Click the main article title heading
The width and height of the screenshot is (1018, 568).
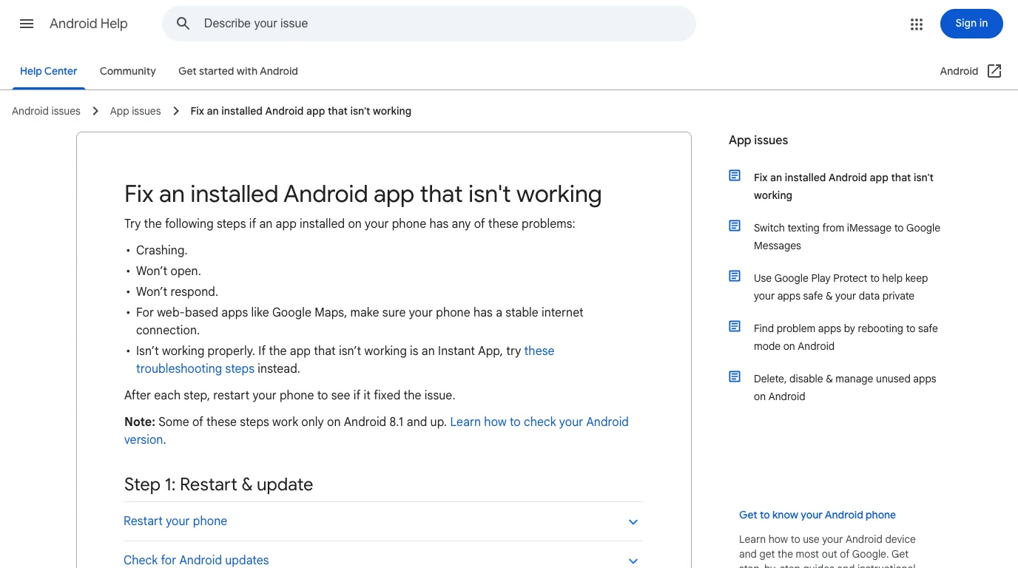click(x=363, y=194)
